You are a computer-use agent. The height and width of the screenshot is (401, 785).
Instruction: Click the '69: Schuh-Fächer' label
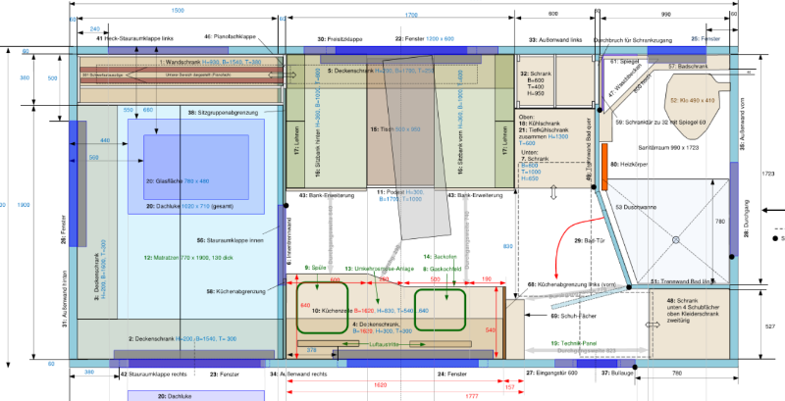[574, 316]
